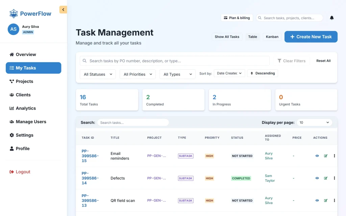
Task: Open PP-GEN project link in QR field scan row
Action: 156,200
